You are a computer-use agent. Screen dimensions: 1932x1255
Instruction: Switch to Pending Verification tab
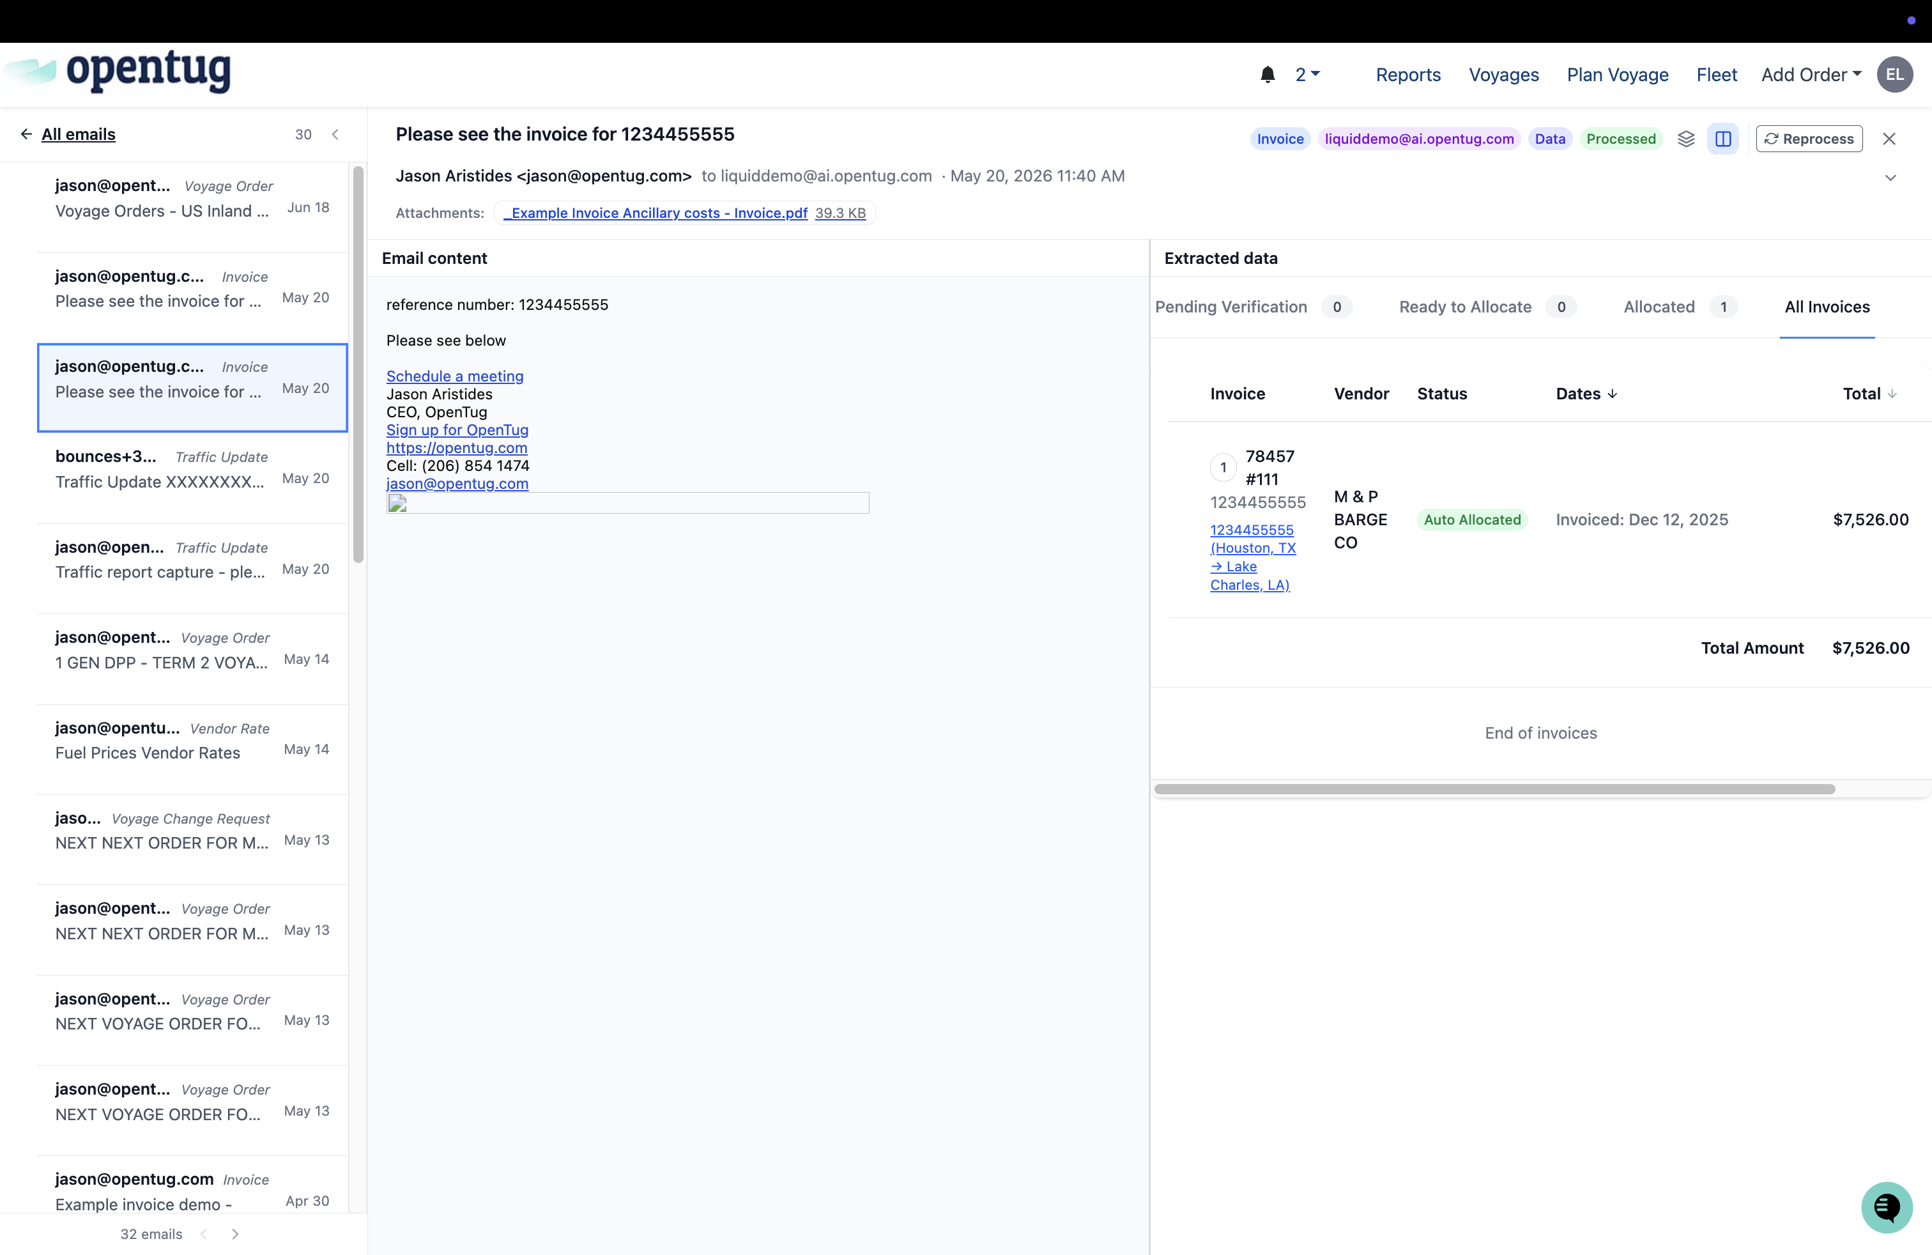click(x=1253, y=307)
